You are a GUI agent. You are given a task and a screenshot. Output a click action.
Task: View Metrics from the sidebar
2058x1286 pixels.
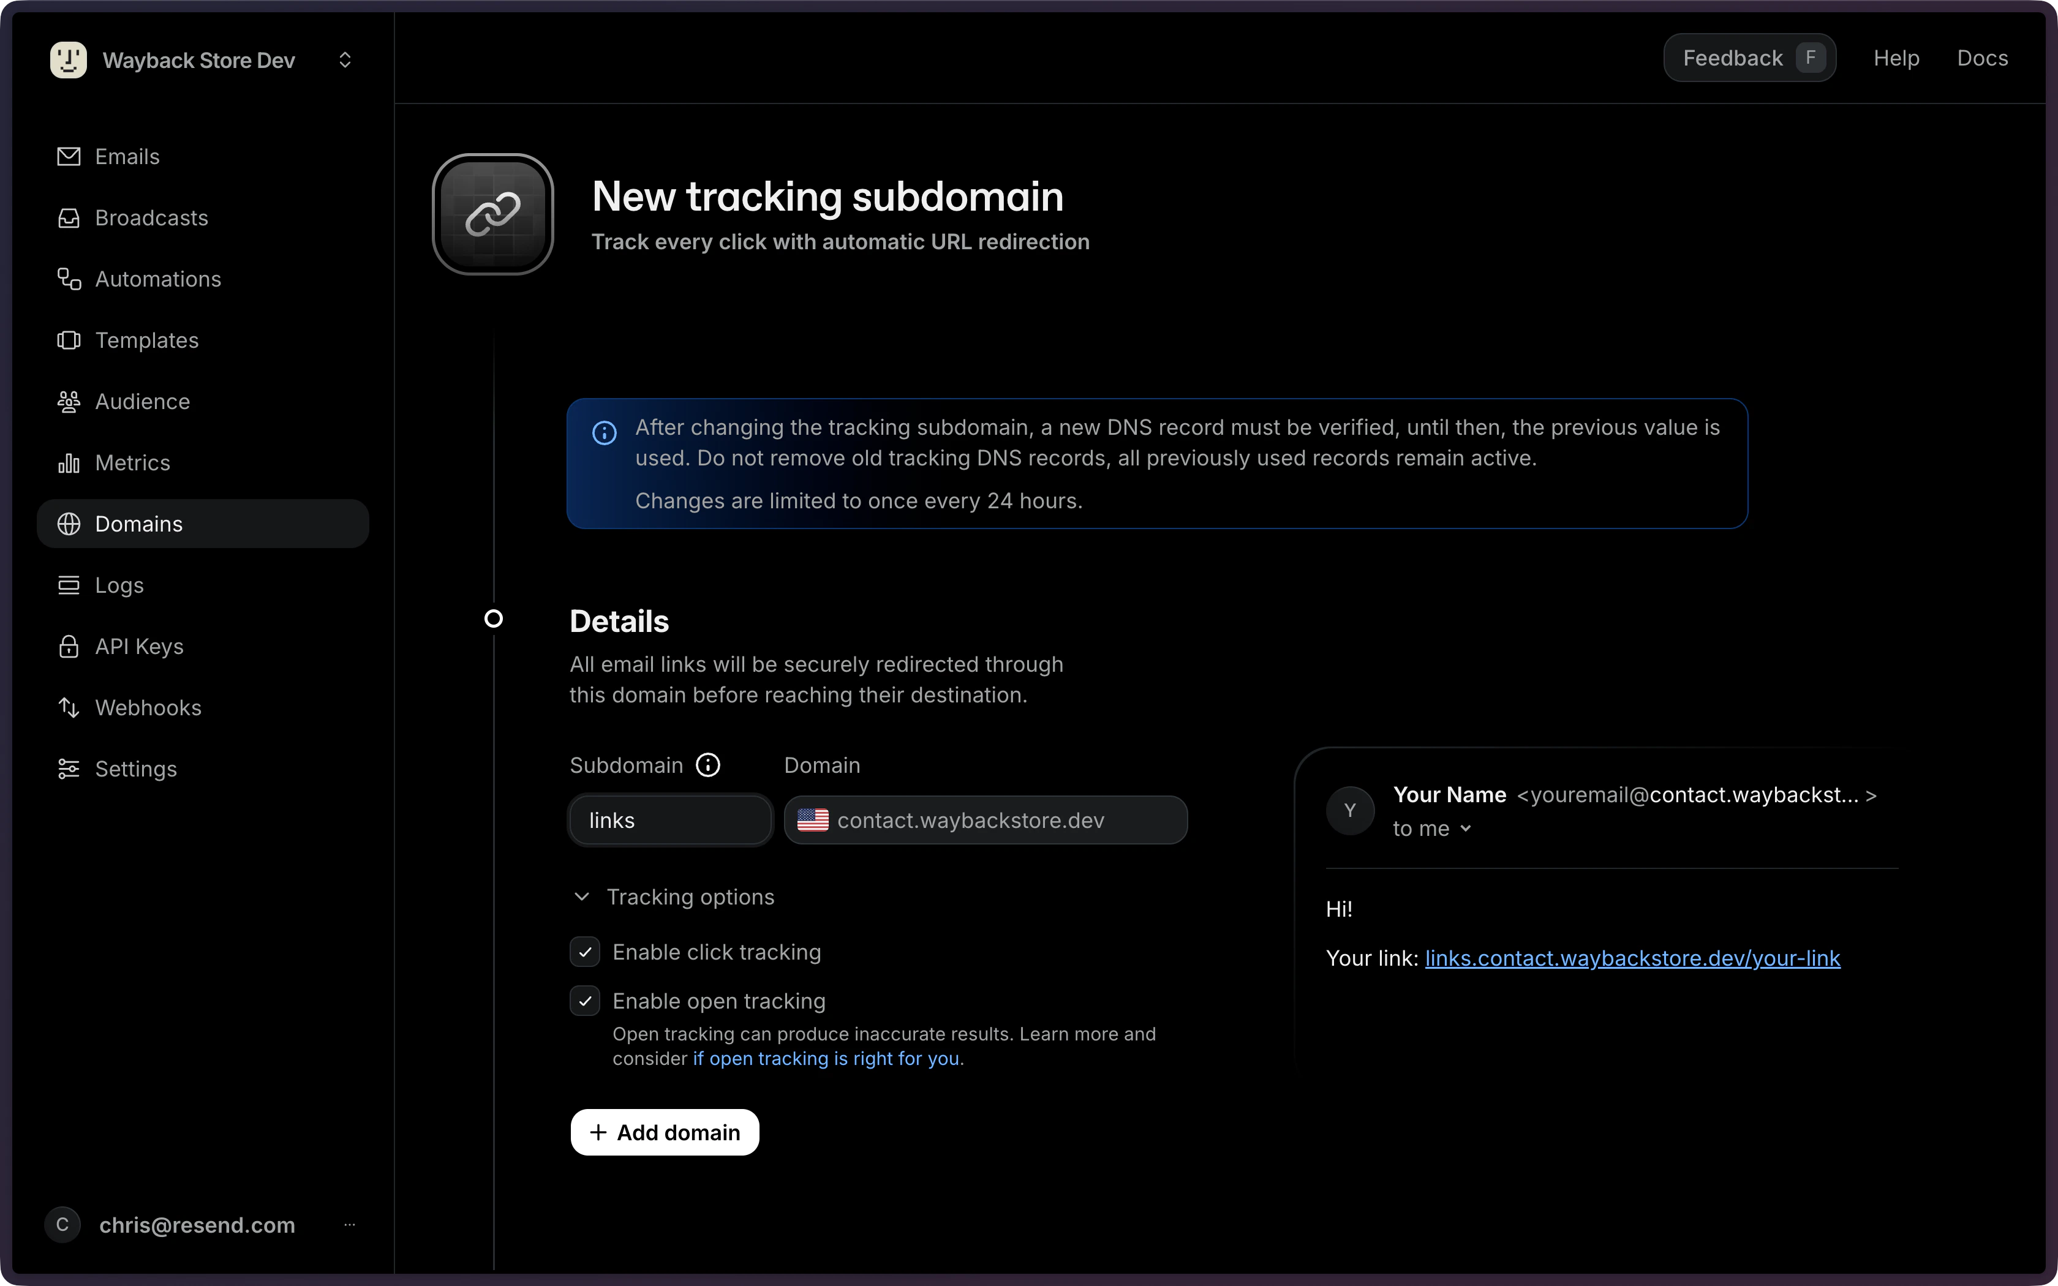pyautogui.click(x=133, y=463)
